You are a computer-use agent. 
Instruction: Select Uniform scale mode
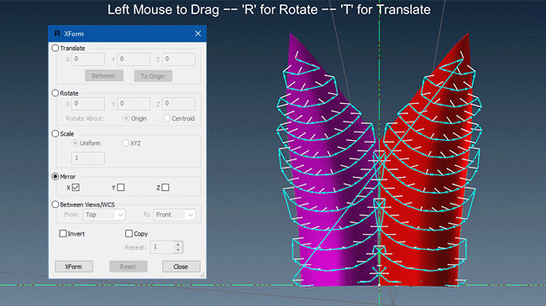[x=75, y=143]
